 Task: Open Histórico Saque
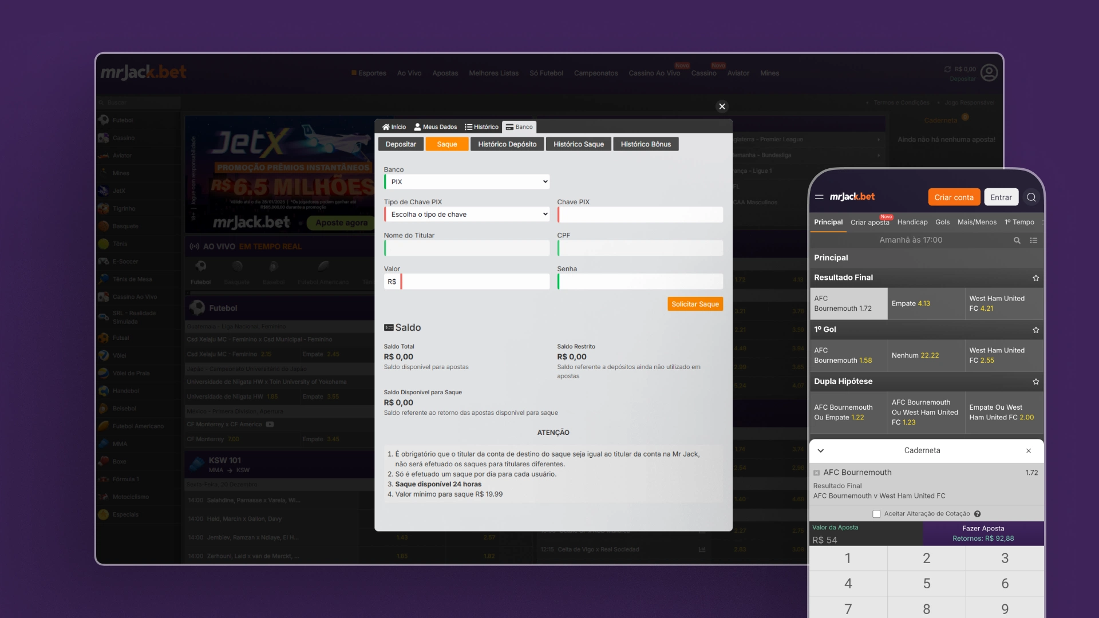tap(579, 144)
